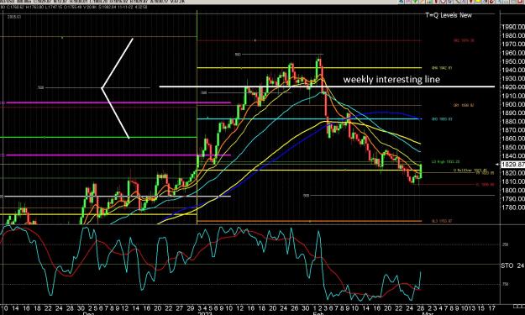Image resolution: width=525 pixels, height=315 pixels.
Task: Click the 1950.00 price axis label
Action: [513, 61]
